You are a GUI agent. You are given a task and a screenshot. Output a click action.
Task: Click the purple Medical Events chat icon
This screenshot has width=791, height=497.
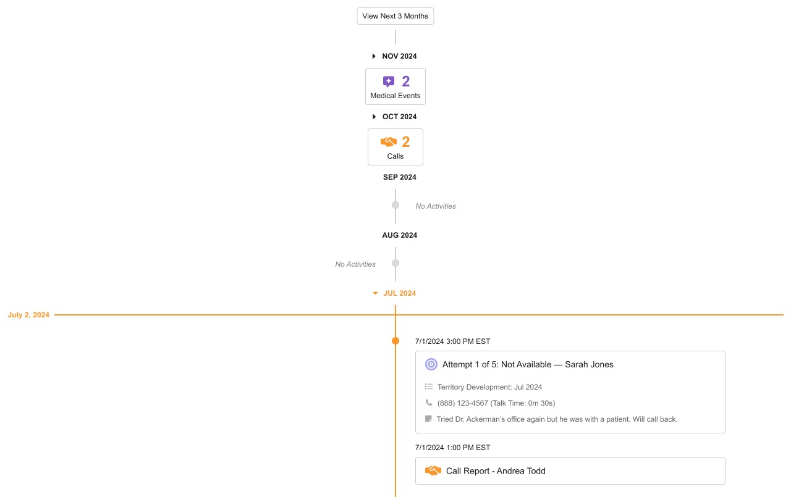point(389,81)
